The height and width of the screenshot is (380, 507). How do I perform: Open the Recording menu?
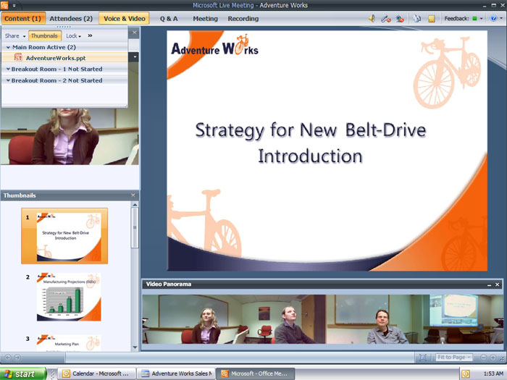(x=243, y=19)
